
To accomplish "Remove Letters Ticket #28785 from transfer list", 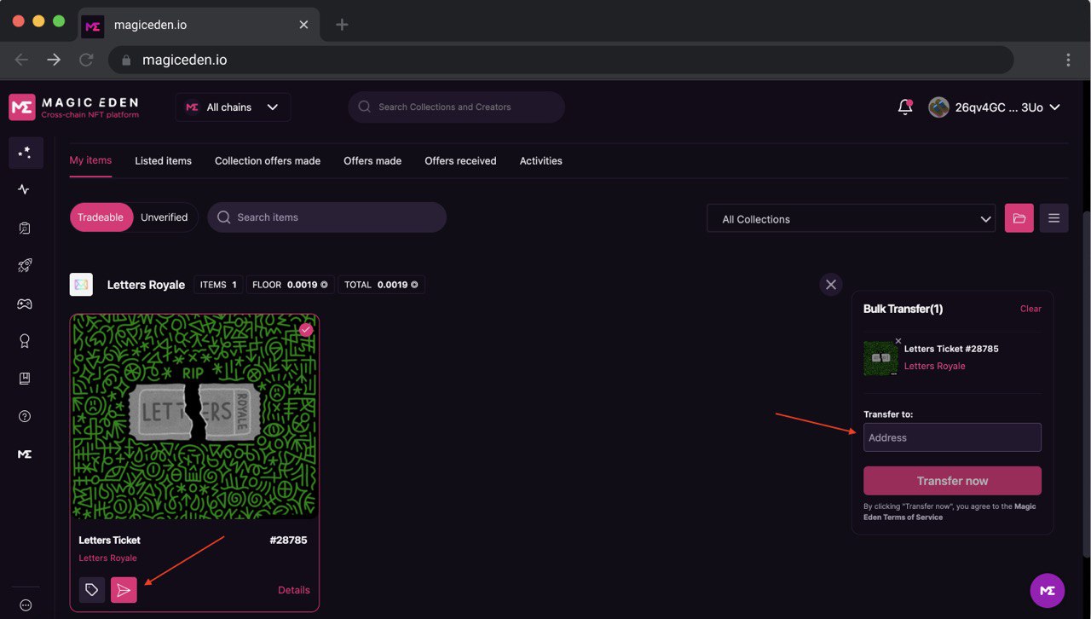I will click(898, 341).
